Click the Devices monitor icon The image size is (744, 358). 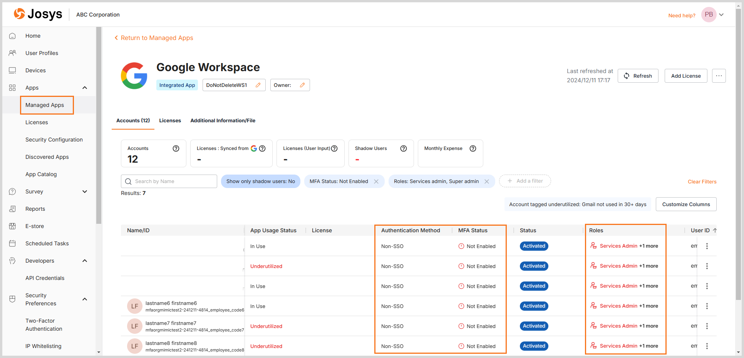coord(12,70)
